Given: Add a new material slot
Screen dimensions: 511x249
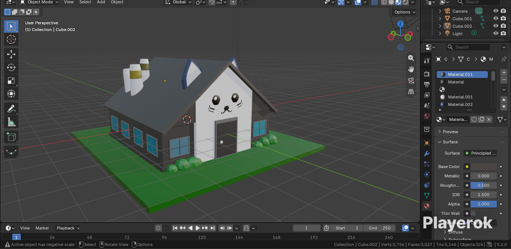Looking at the screenshot, I should (504, 73).
